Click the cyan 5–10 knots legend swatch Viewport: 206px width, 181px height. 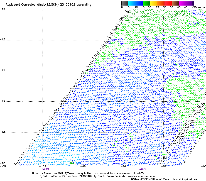[132, 3]
